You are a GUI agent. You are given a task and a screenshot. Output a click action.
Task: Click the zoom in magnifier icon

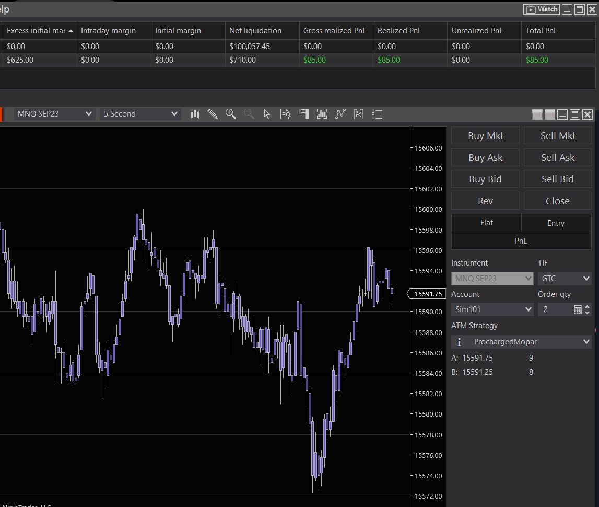230,114
